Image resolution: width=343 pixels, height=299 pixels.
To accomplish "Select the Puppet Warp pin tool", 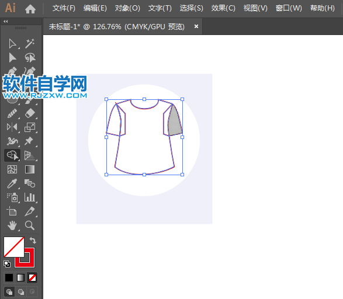I will [29, 141].
